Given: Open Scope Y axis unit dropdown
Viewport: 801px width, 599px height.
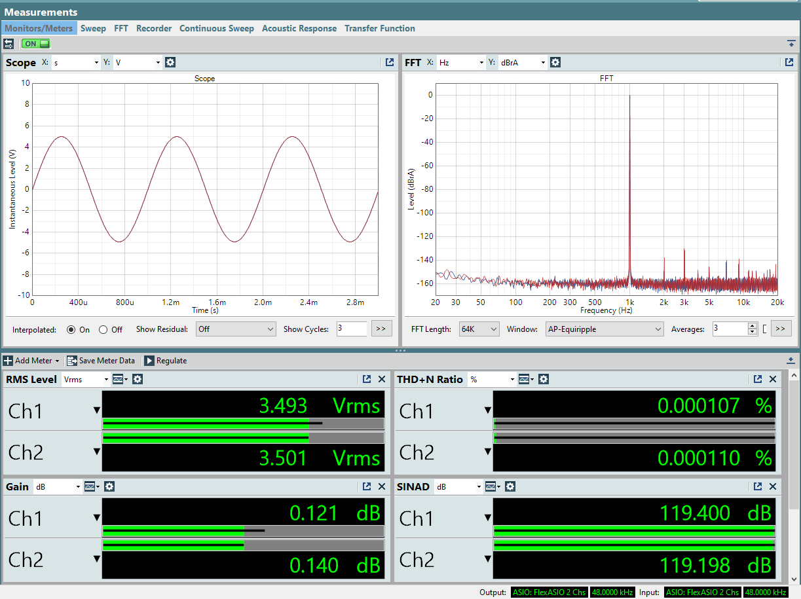Looking at the screenshot, I should point(138,62).
